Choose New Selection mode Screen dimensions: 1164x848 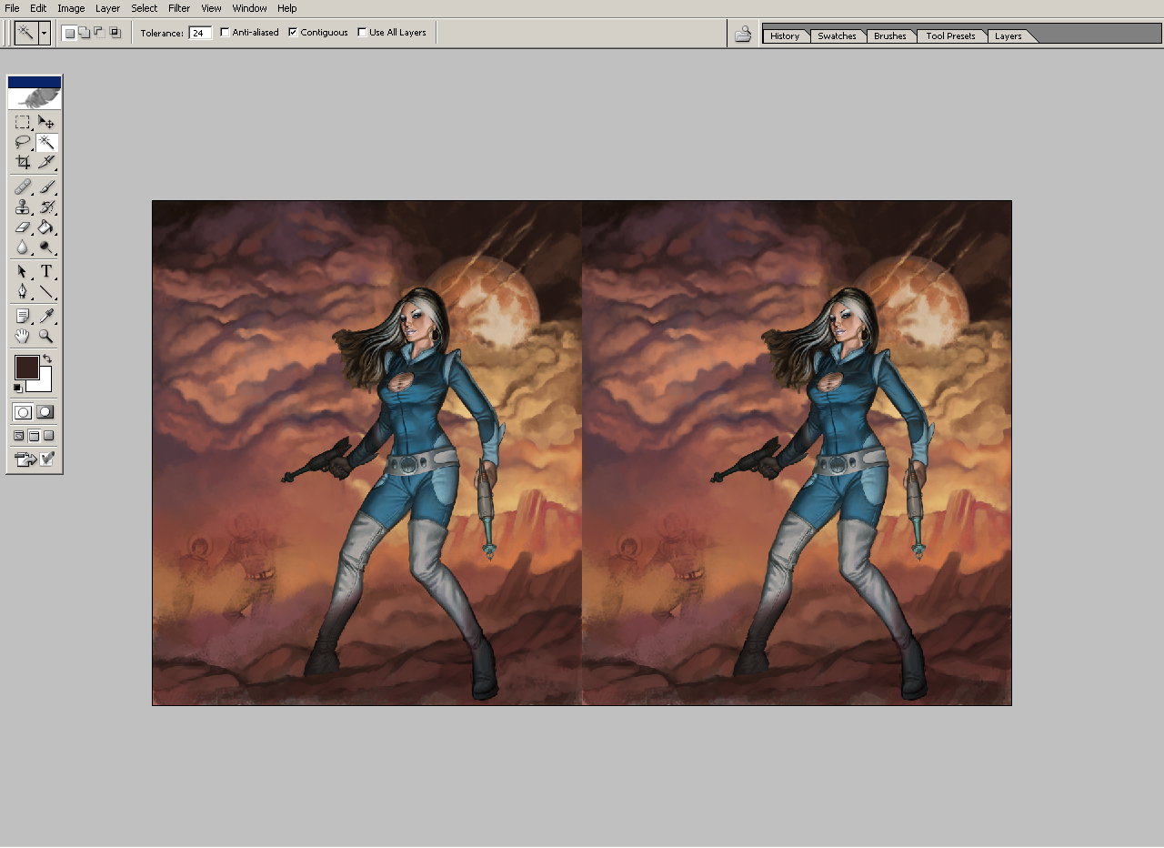pyautogui.click(x=69, y=33)
